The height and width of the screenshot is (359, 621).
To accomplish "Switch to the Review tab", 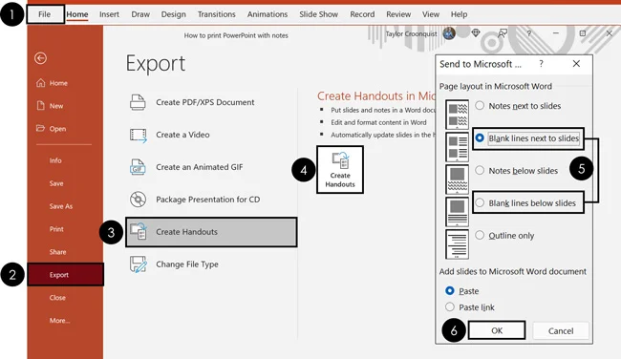I will (398, 14).
